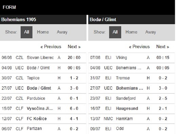Select the Pardubice 0 - 1 result
The image size is (176, 134).
tap(43, 98)
